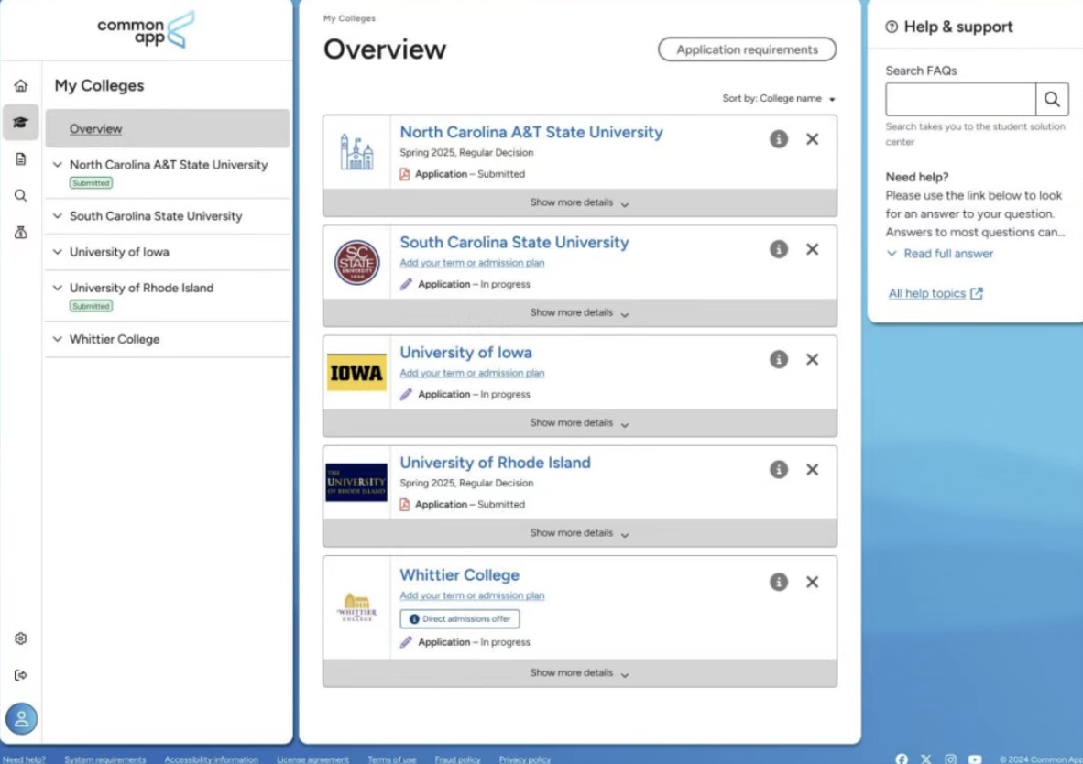Viewport: 1083px width, 764px height.
Task: Open the Financial Aid money bag icon
Action: (x=21, y=232)
